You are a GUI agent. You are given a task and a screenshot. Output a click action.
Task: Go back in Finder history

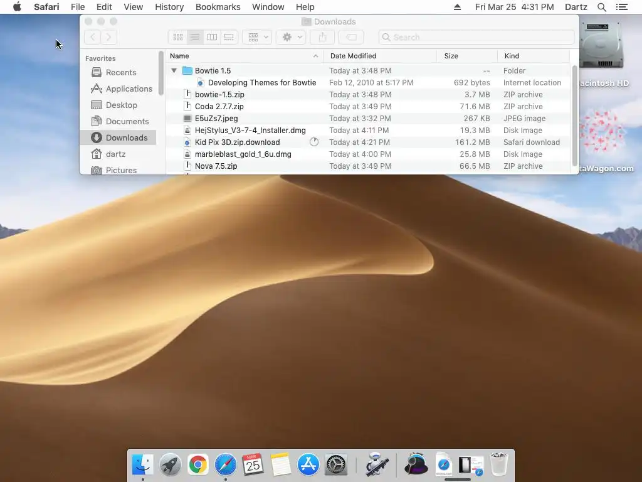[x=93, y=37]
